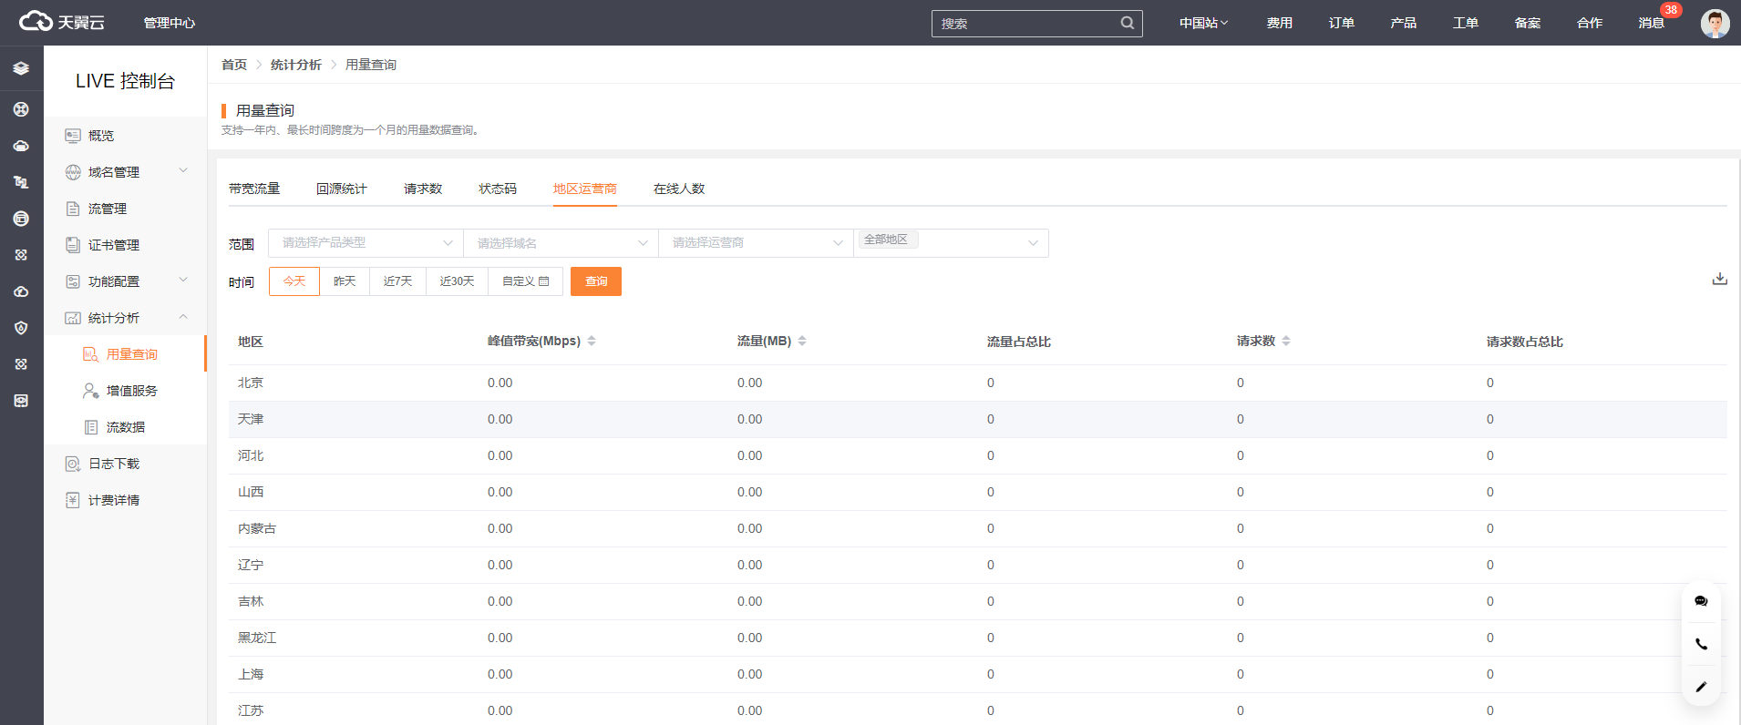Open the 请选择运营商 dropdown
Image resolution: width=1741 pixels, height=725 pixels.
click(757, 243)
